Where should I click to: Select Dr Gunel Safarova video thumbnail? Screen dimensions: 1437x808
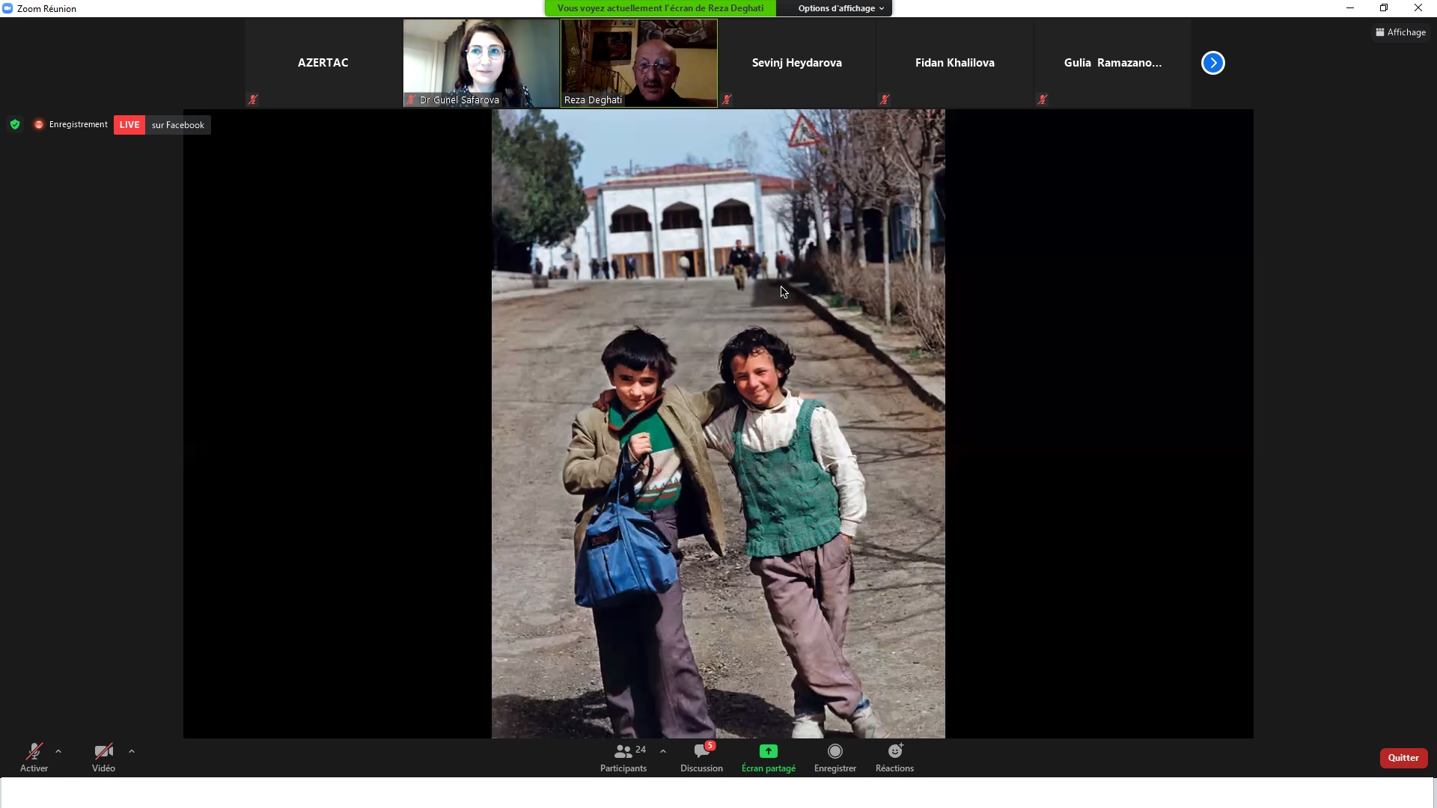[481, 63]
